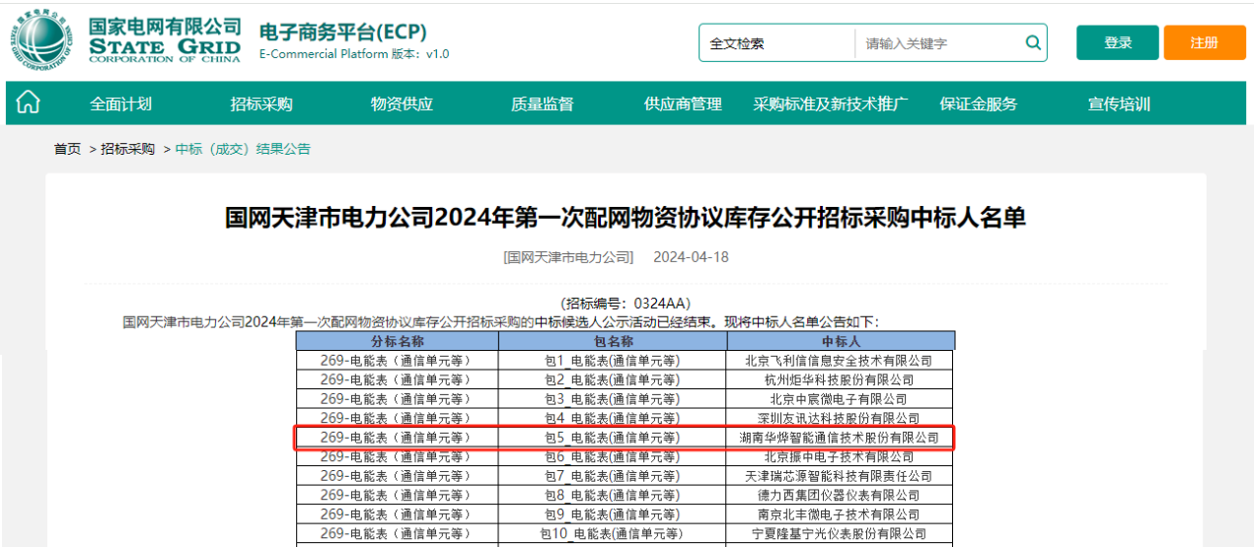Open the 宣传培训 menu
The width and height of the screenshot is (1254, 547).
1119,103
